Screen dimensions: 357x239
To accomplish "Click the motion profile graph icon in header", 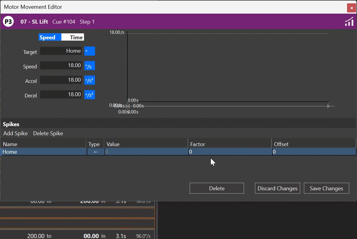I will pos(349,21).
